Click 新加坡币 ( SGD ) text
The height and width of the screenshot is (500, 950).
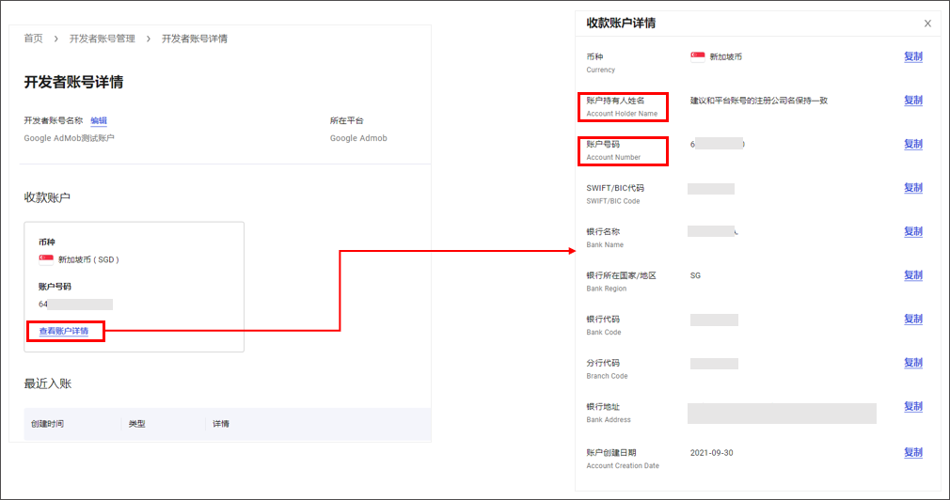[x=88, y=259]
